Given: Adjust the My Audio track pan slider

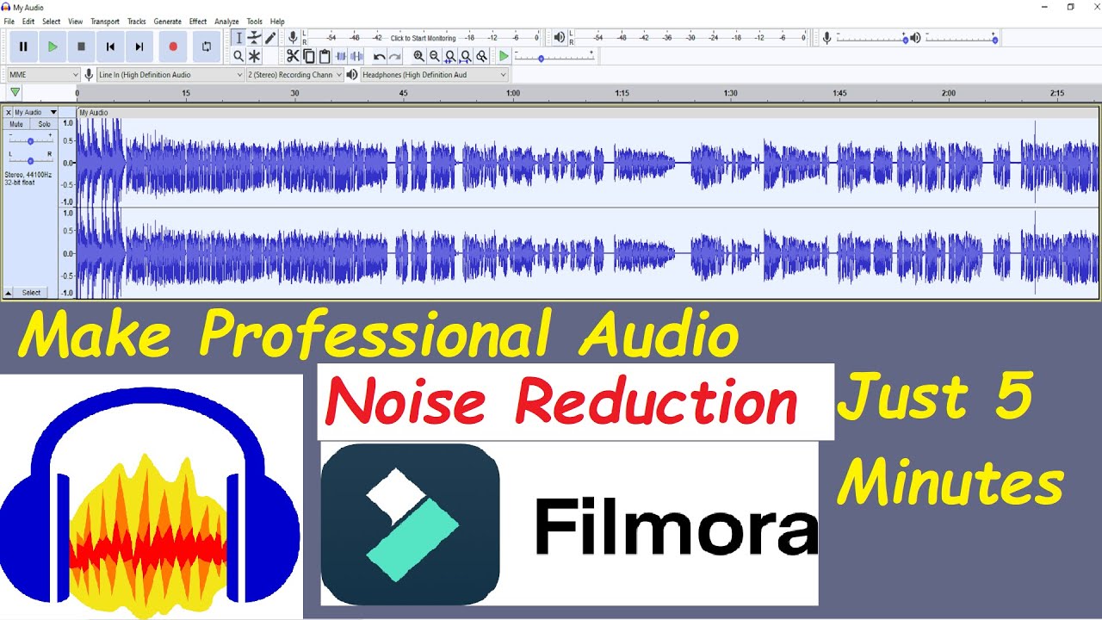Looking at the screenshot, I should pos(30,160).
